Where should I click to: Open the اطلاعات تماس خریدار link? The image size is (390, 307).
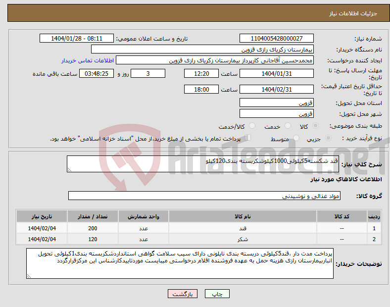[x=88, y=60]
